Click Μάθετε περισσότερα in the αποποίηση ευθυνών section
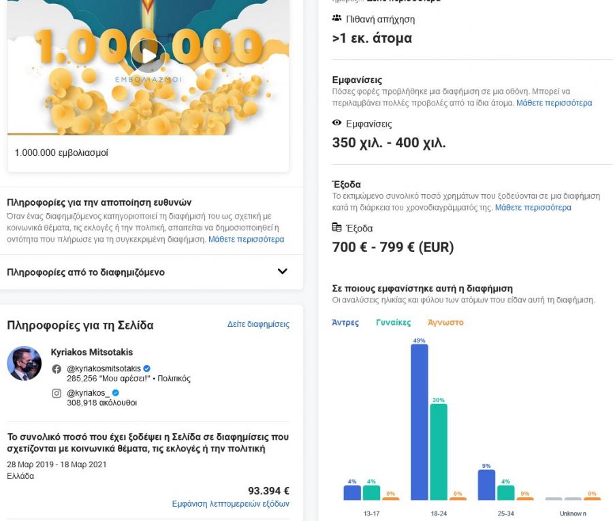Viewport: 613px width, 521px height. click(x=246, y=239)
